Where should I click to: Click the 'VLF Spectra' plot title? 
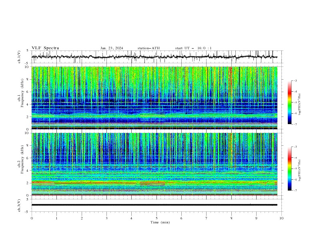(x=45, y=48)
